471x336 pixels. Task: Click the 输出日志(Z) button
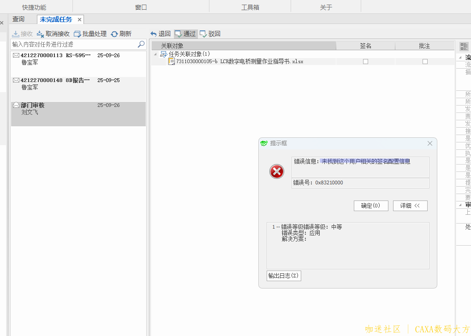click(x=284, y=276)
